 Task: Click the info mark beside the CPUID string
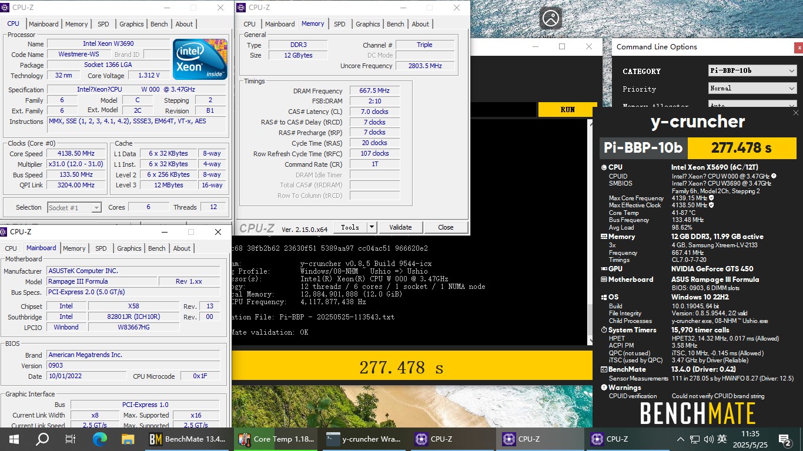pyautogui.click(x=774, y=176)
